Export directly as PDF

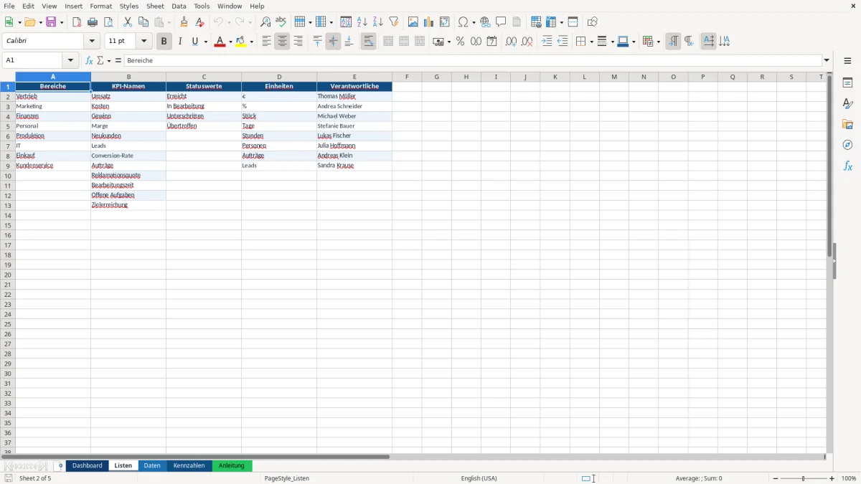(x=77, y=22)
